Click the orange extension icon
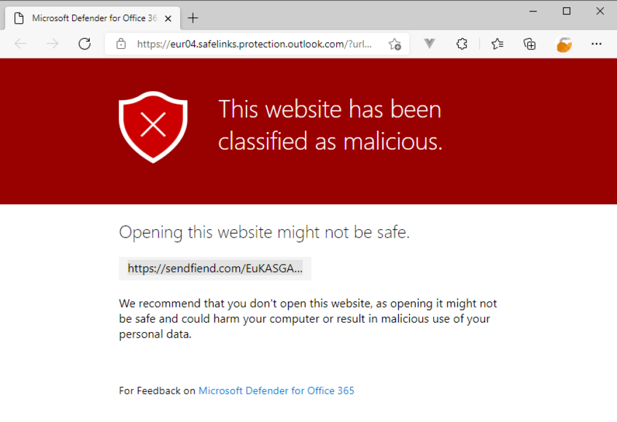This screenshot has width=617, height=422. click(563, 43)
